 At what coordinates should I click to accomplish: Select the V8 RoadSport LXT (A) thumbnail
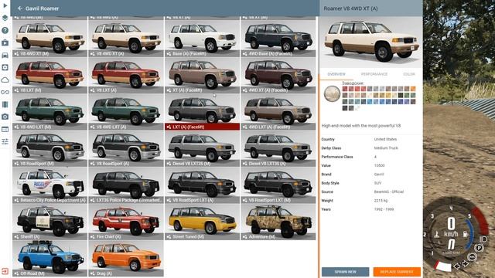coord(202,185)
